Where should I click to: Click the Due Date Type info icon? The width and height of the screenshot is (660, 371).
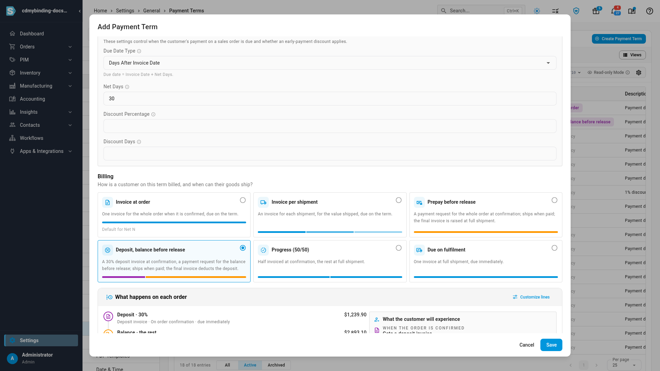point(139,51)
